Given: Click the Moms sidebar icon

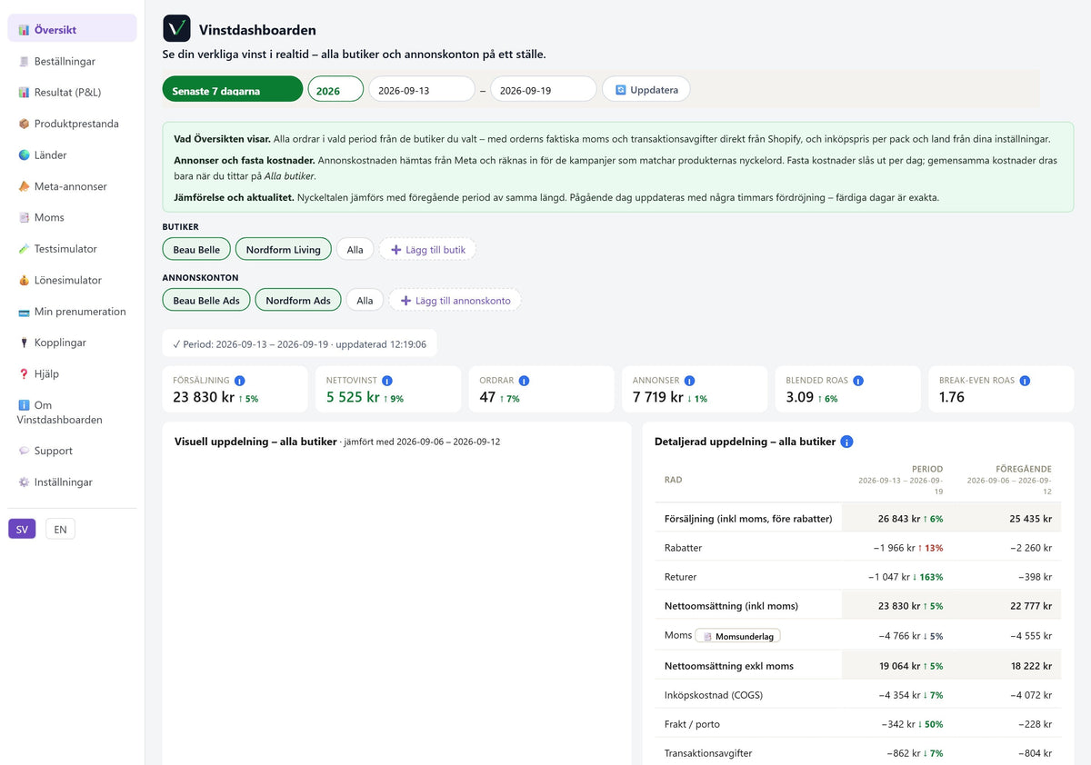Looking at the screenshot, I should [x=24, y=217].
